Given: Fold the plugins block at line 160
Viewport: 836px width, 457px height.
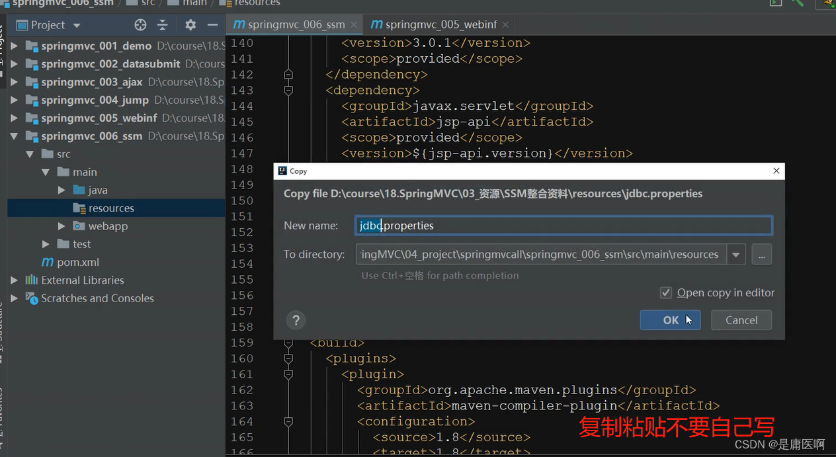Looking at the screenshot, I should 288,358.
